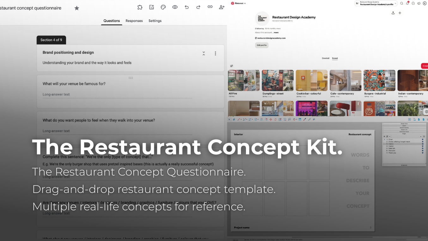Click the Pinterest help question mark button
Viewport: 428px width, 241px height.
426,112
